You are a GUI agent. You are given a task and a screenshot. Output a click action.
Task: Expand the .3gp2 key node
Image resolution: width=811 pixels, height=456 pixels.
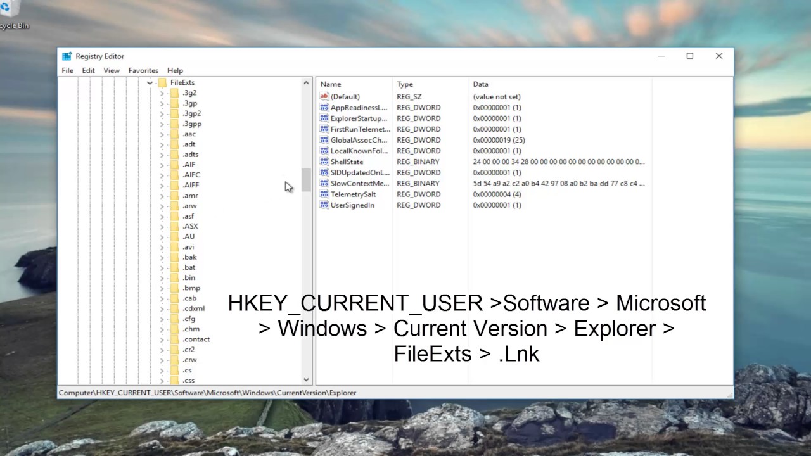(162, 114)
